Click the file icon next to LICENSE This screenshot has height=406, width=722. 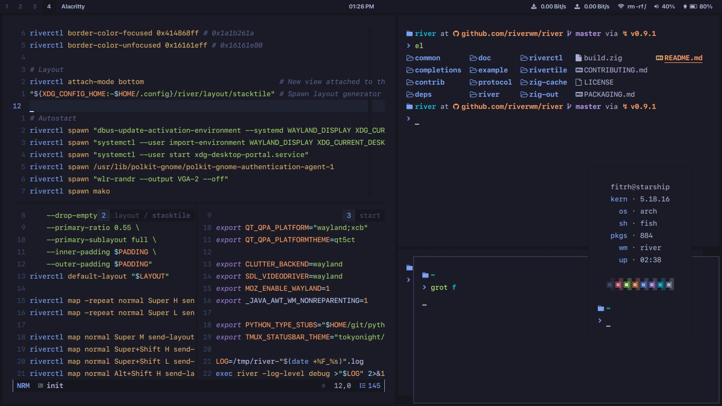coord(578,82)
